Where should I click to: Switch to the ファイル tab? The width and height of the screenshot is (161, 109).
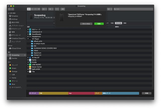pyautogui.click(x=118, y=23)
